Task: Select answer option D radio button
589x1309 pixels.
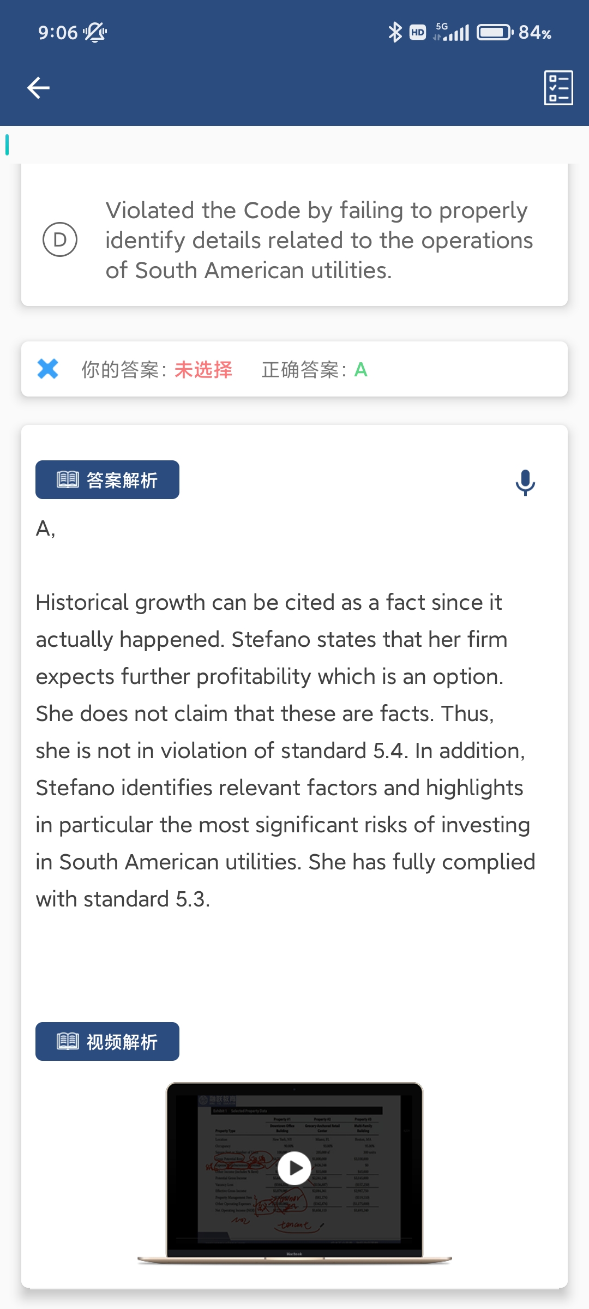Action: click(x=60, y=239)
